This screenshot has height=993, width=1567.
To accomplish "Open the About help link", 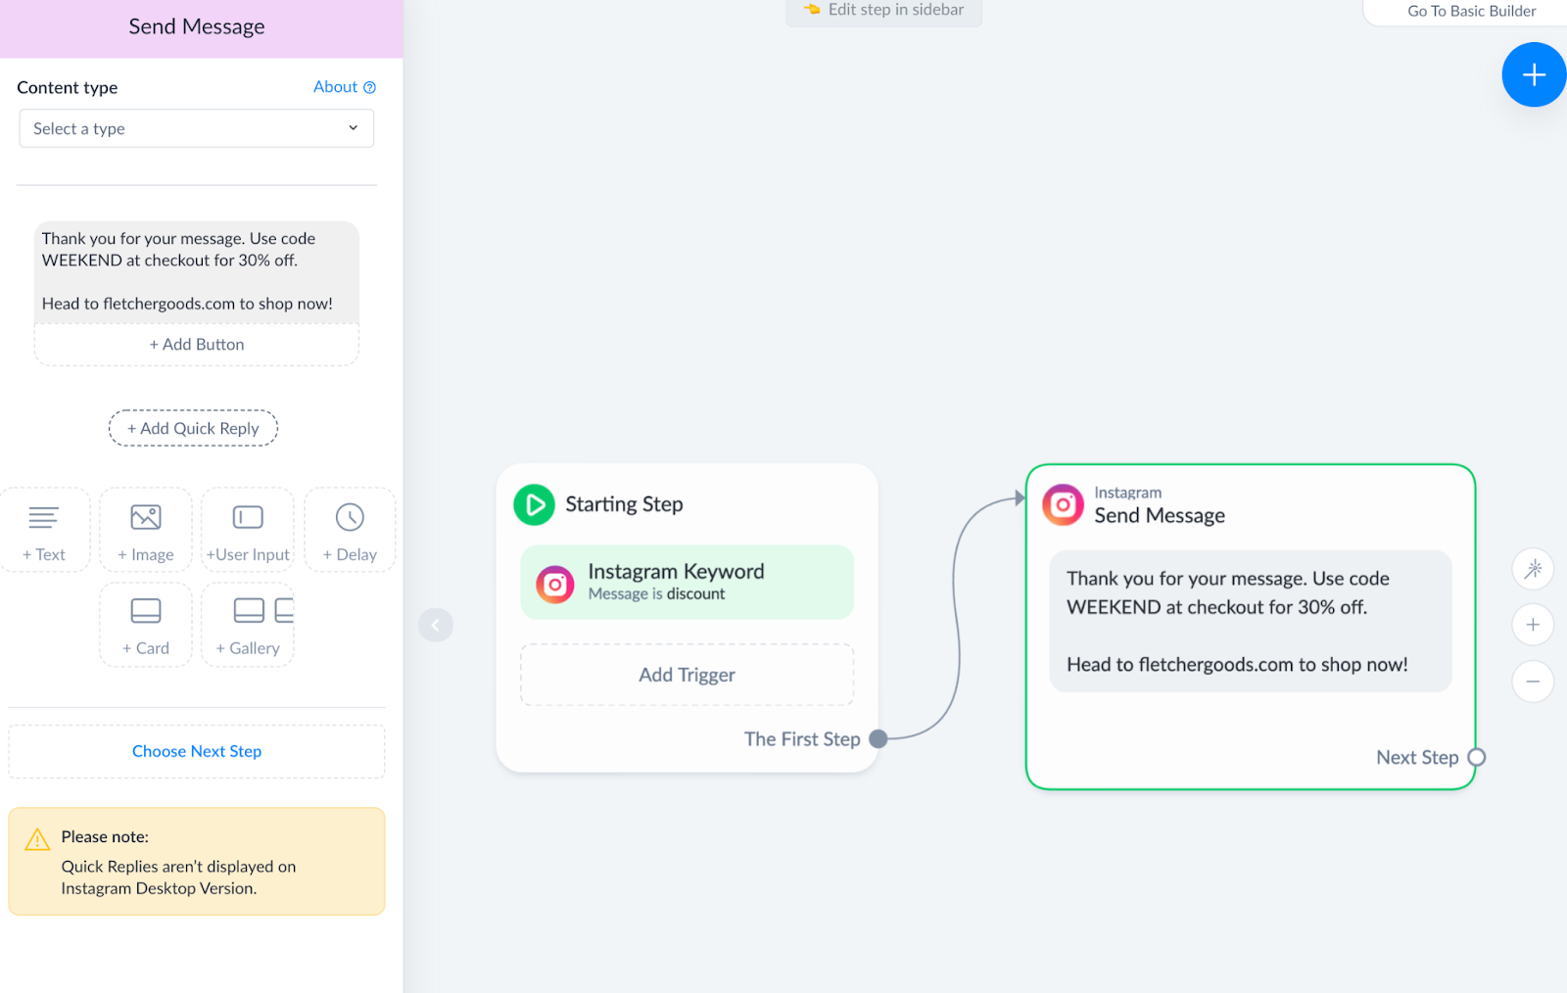I will [x=344, y=87].
